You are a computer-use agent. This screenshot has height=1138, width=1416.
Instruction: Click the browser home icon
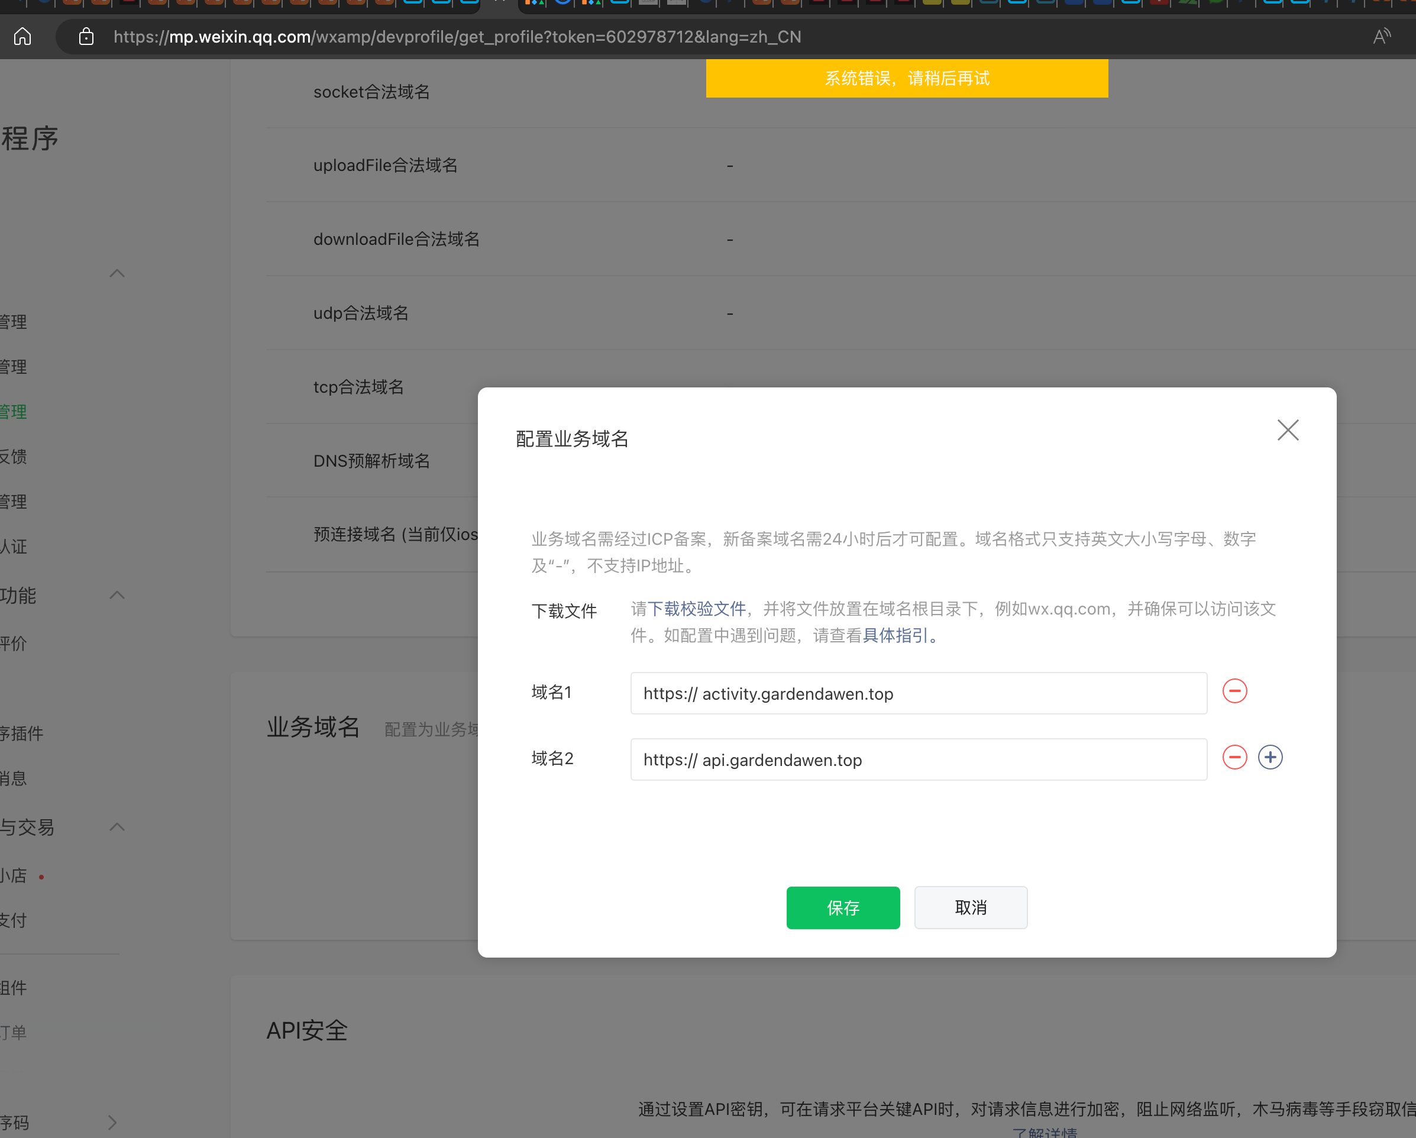(x=22, y=37)
